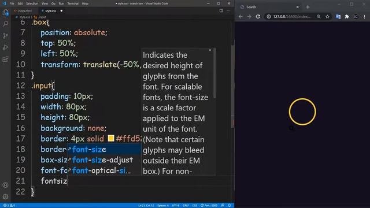
Task: Click the text 'fontsiz' on line 21
Action: [x=54, y=181]
